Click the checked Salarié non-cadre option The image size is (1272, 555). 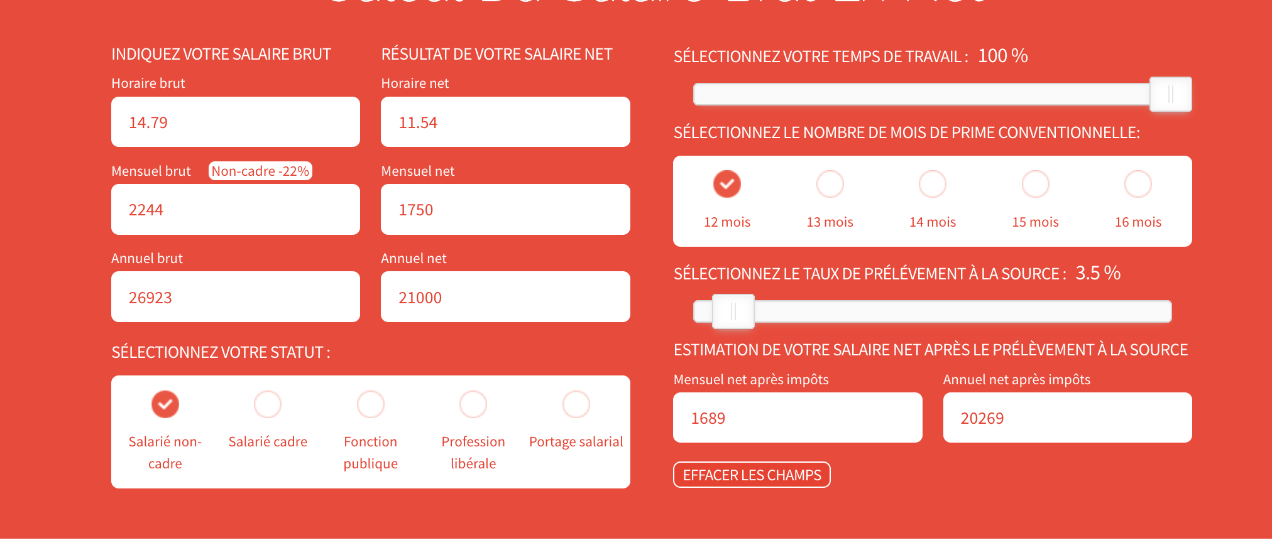165,404
